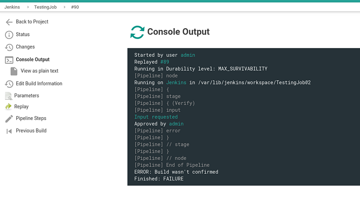Open replayed build #89 link
360x198 pixels.
[165, 62]
